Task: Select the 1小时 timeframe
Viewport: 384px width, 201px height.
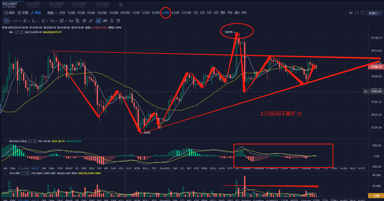Action: coord(136,13)
